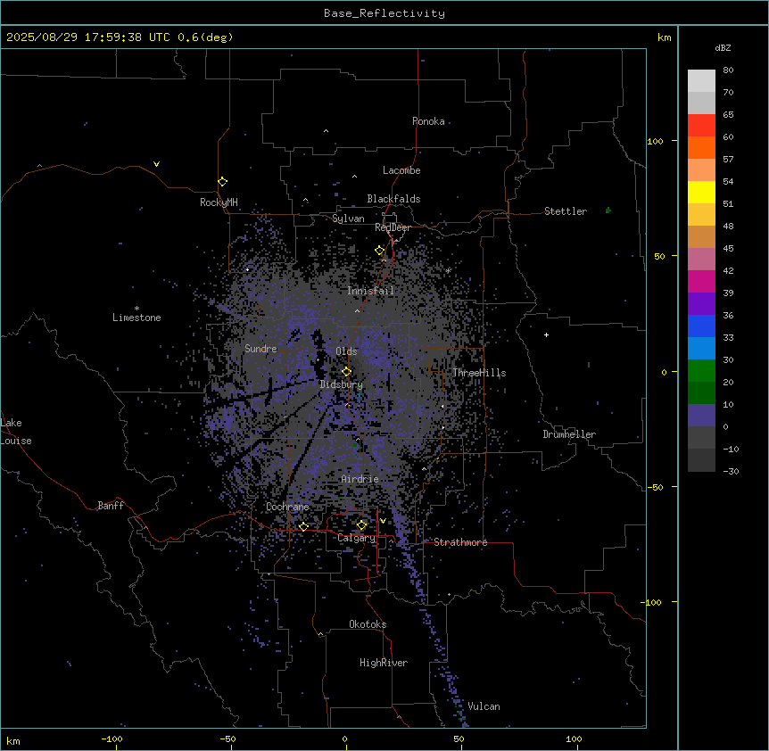Click the yellow v marker northeast of Calgary
Screen dimensions: 769x751
point(383,521)
